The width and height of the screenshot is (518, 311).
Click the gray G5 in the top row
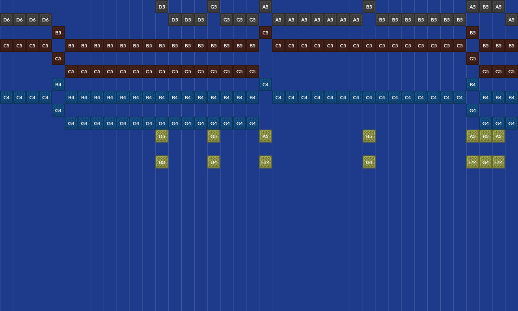214,6
